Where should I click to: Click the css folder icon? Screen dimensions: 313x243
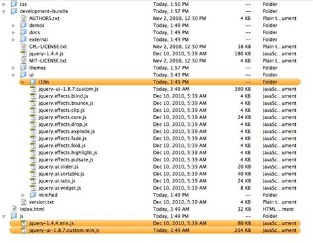point(14,4)
